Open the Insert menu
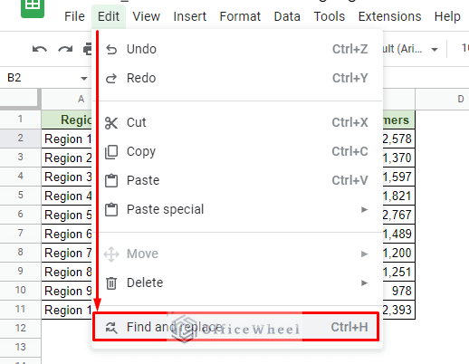The image size is (469, 364). tap(189, 16)
